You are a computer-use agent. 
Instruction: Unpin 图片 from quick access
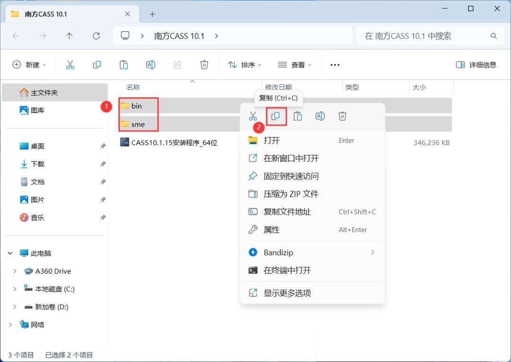click(x=103, y=199)
